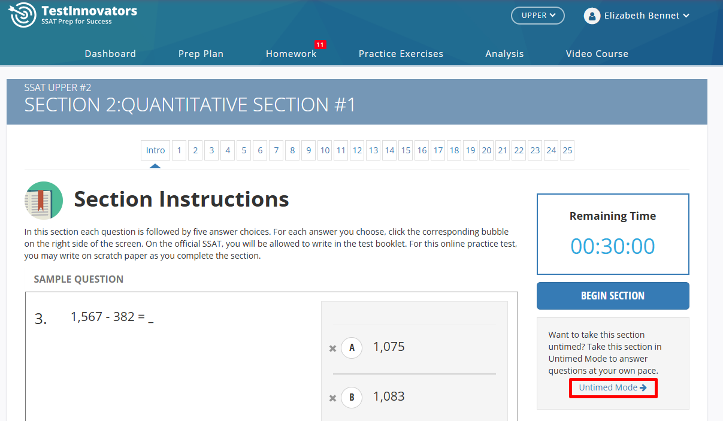Switch to the Intro tab
The height and width of the screenshot is (421, 723).
tap(155, 150)
